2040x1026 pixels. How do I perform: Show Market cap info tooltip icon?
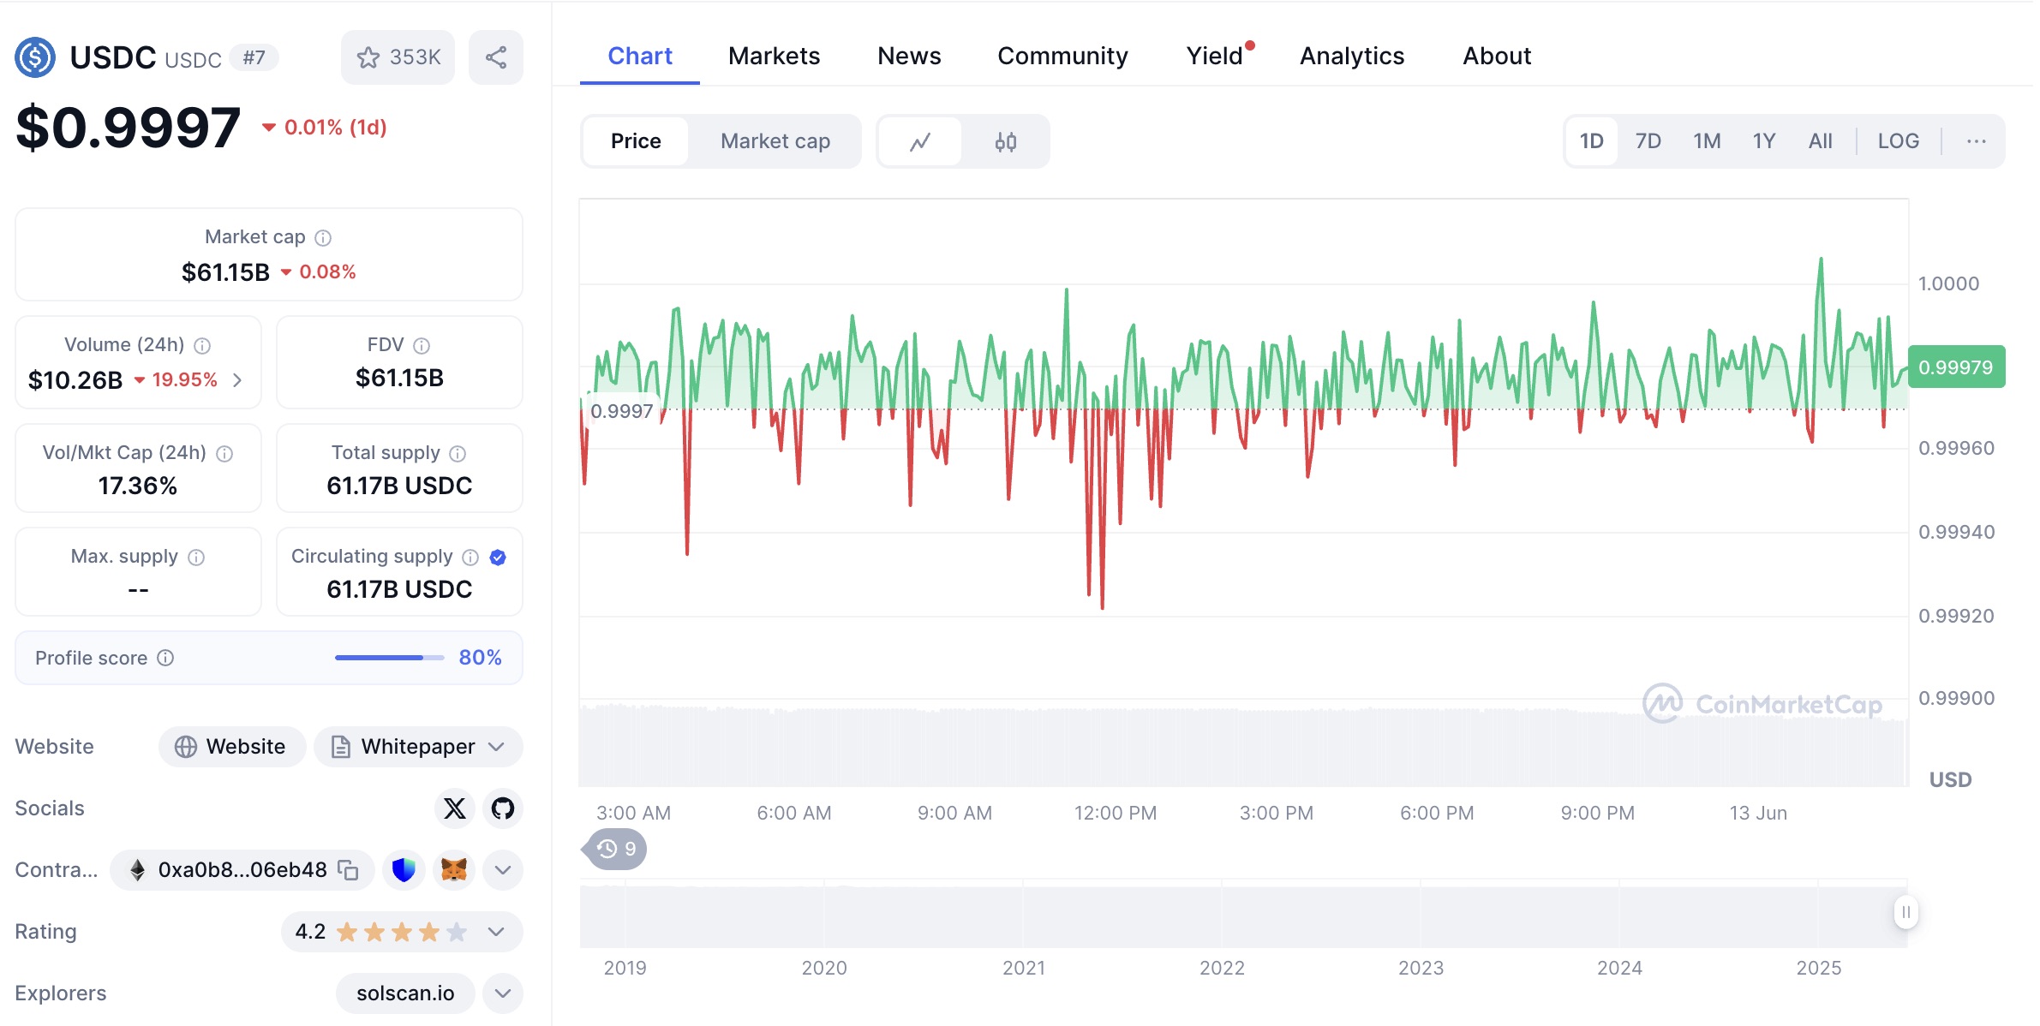[x=323, y=238]
